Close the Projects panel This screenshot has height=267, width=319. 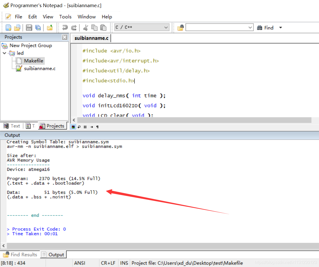(65, 37)
